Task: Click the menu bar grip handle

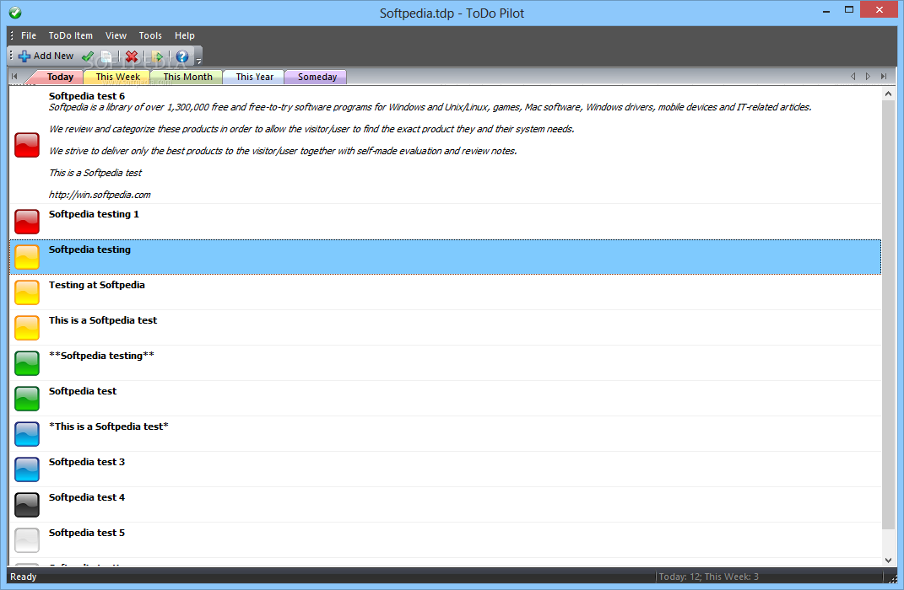Action: click(x=12, y=35)
